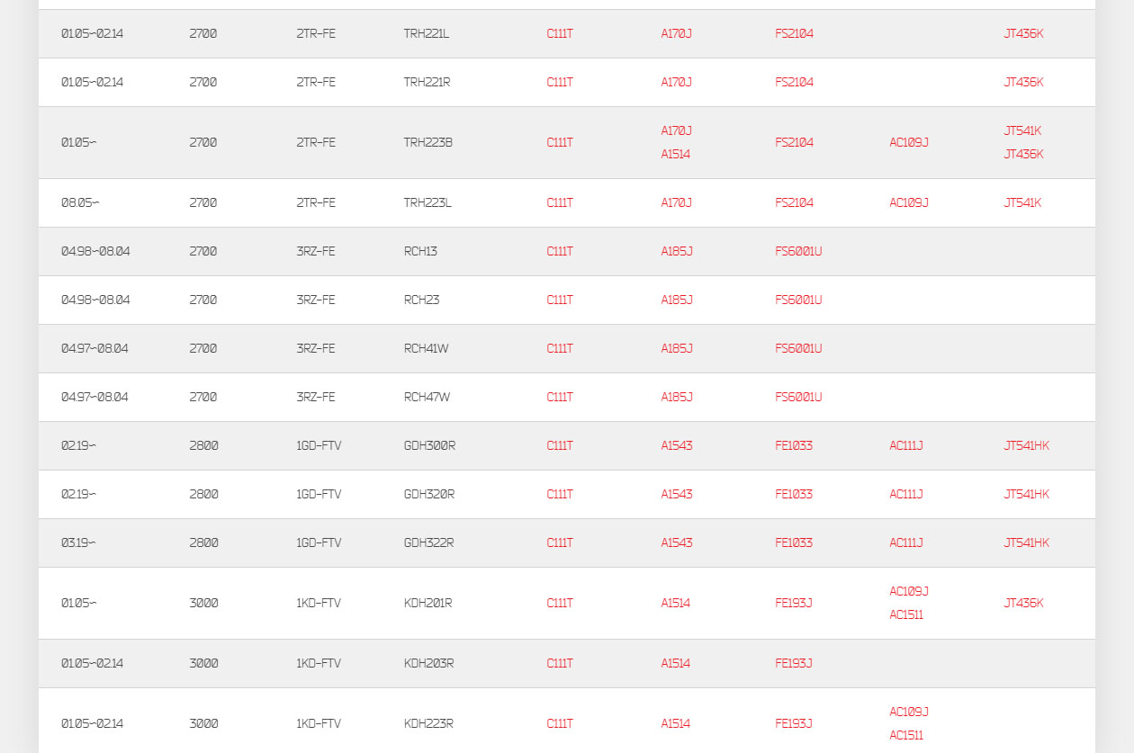Open FS2104 link in TRH221L row

click(x=794, y=34)
